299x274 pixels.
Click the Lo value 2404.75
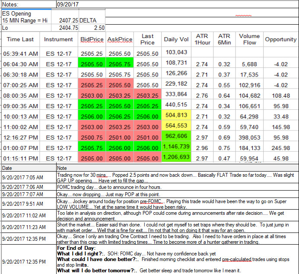coord(65,28)
